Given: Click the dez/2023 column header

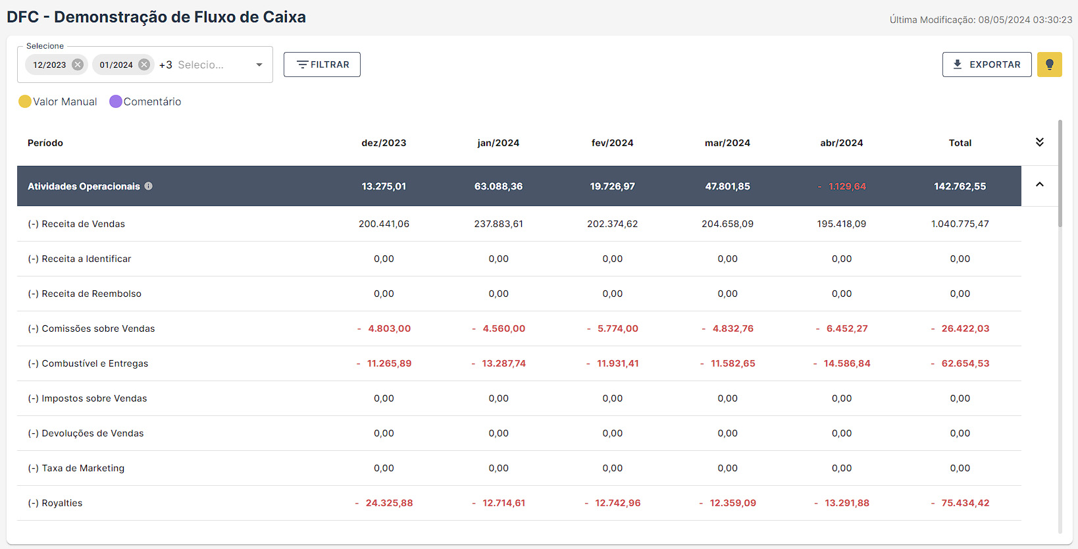Looking at the screenshot, I should coord(384,143).
